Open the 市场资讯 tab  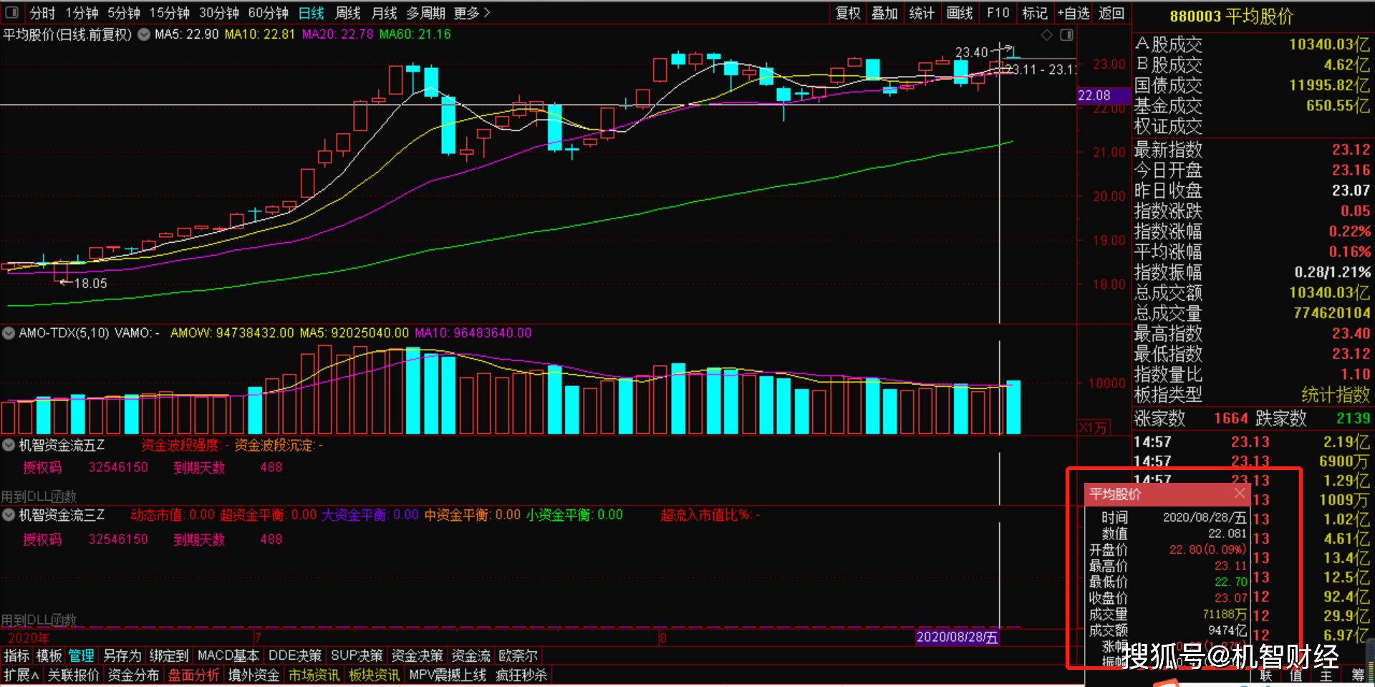coord(314,675)
